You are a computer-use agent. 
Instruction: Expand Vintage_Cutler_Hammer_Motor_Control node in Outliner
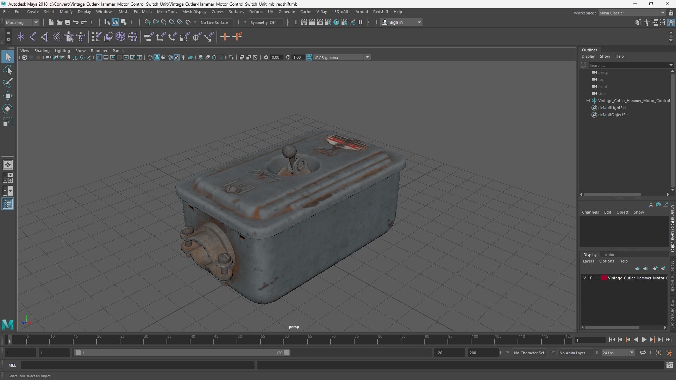(588, 101)
